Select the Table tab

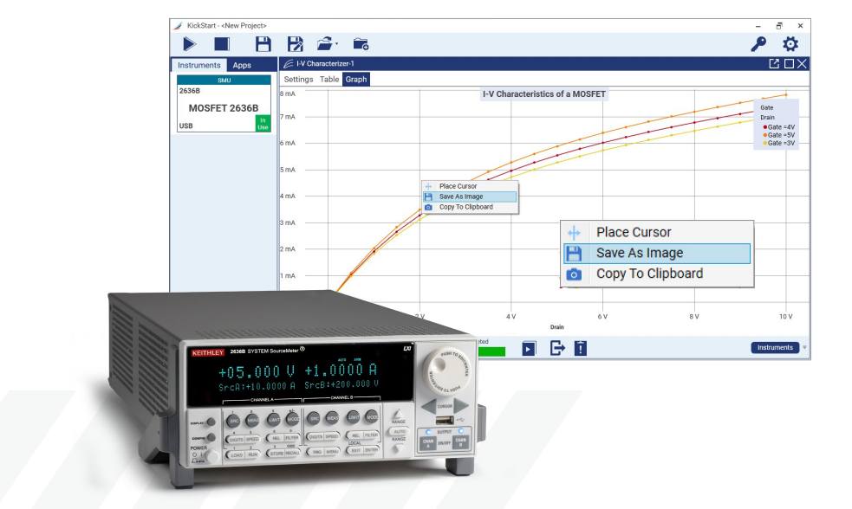click(x=329, y=80)
